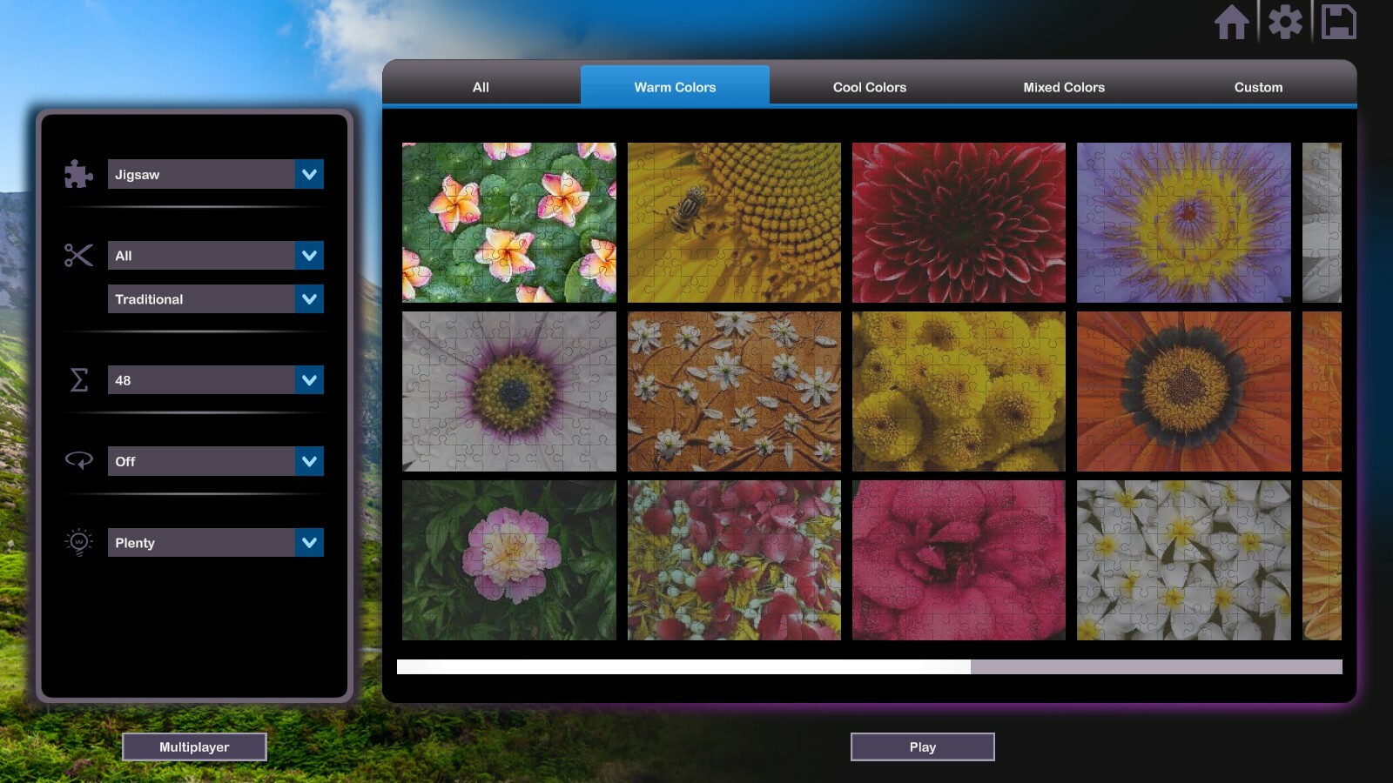Open the 48 piece count dropdown

coord(215,380)
